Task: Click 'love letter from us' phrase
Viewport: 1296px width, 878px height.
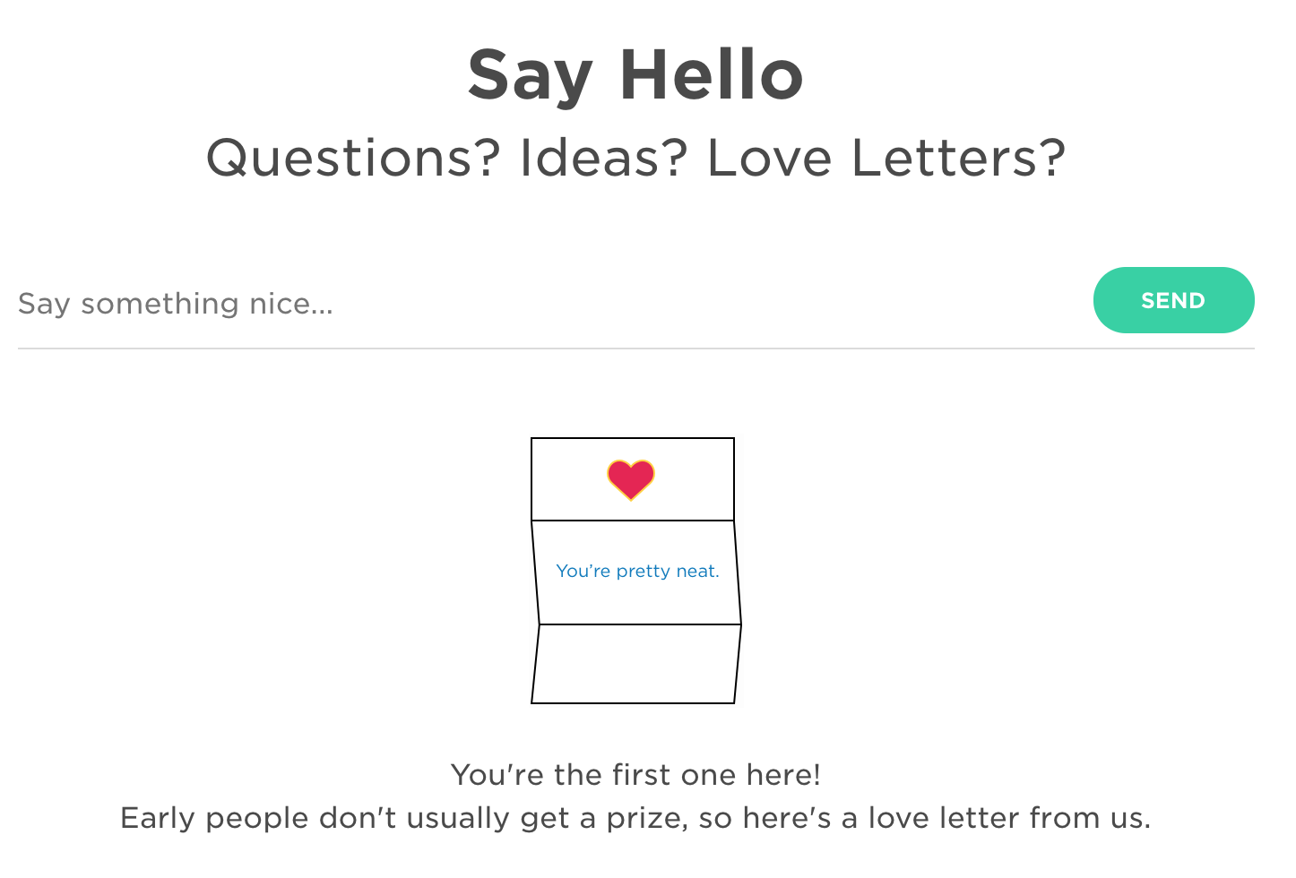Action: pos(1008,818)
